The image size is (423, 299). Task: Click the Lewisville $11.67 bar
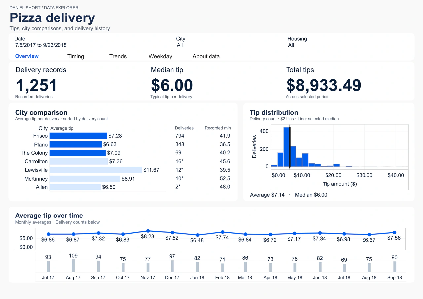[x=96, y=170]
